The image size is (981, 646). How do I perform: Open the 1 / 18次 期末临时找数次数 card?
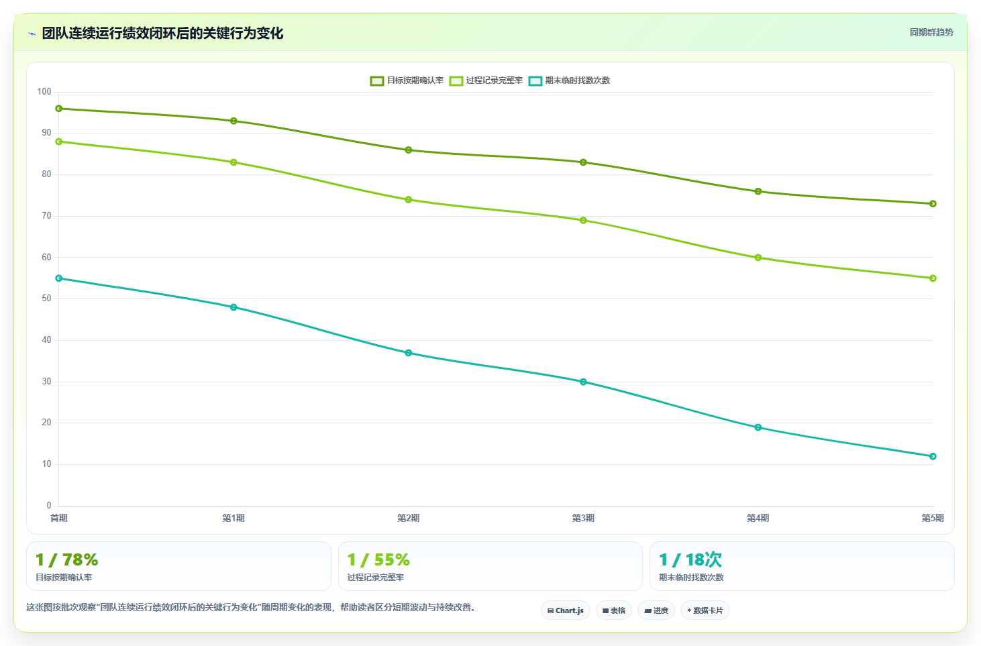[802, 566]
